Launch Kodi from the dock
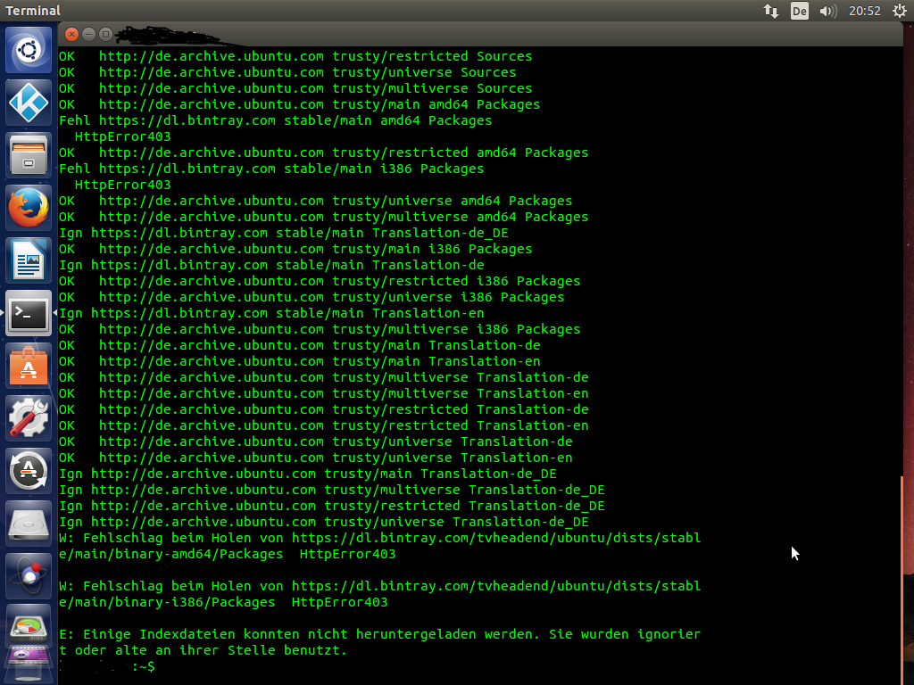 point(29,103)
